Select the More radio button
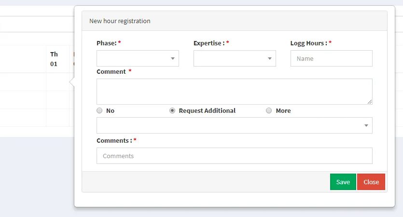 tap(269, 110)
